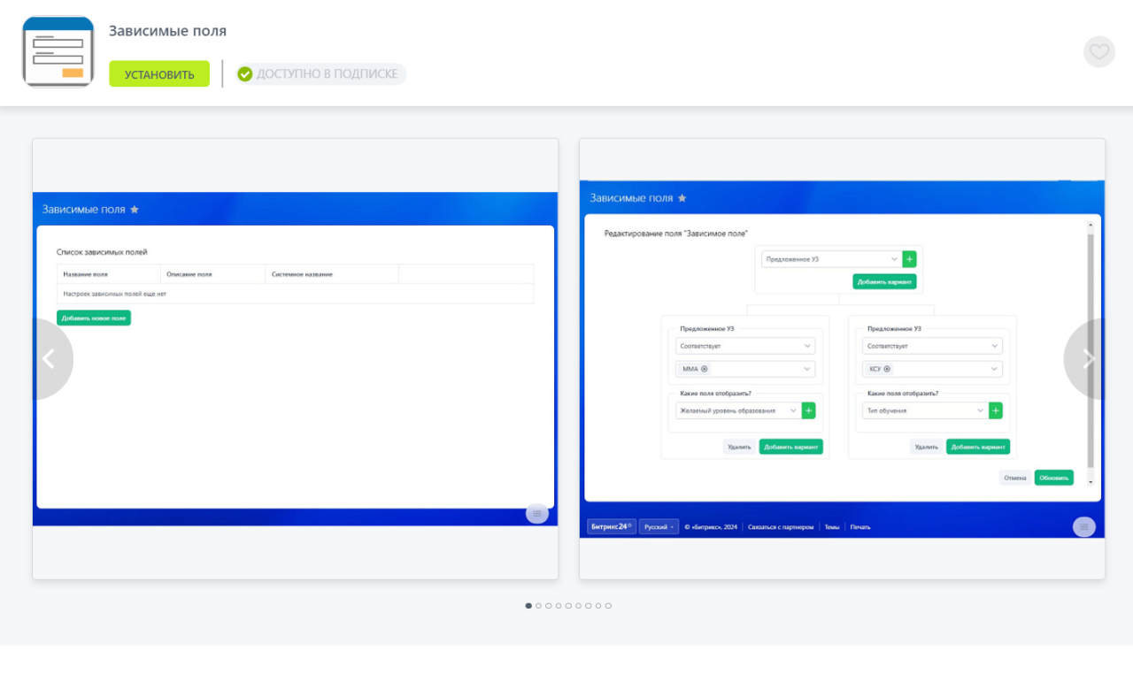The image size is (1133, 697).
Task: Open top Предложенное УЗ dropdown in second screenshot
Action: click(x=832, y=259)
